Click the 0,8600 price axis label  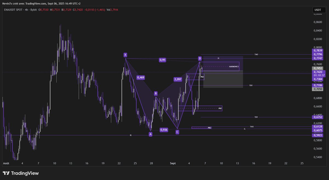click(x=318, y=22)
